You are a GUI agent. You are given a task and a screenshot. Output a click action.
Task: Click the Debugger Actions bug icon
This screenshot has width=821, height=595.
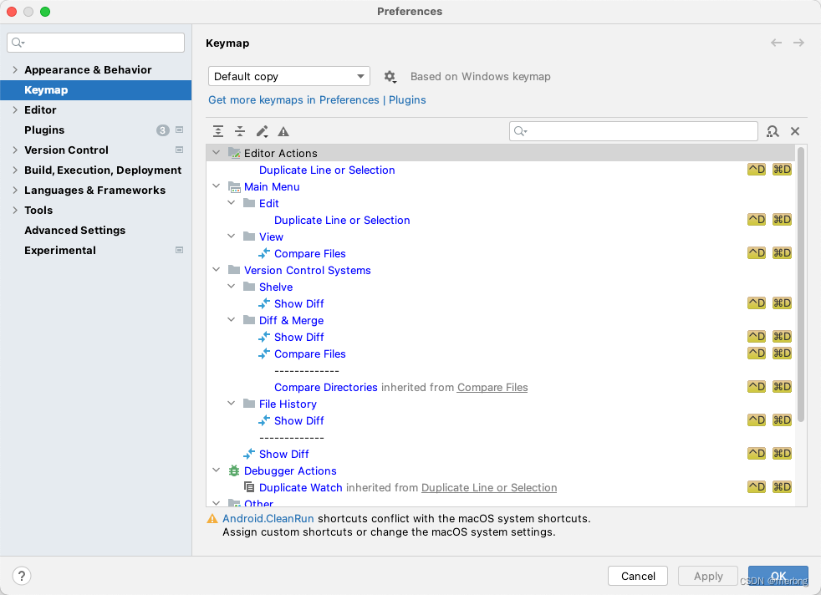pos(234,471)
